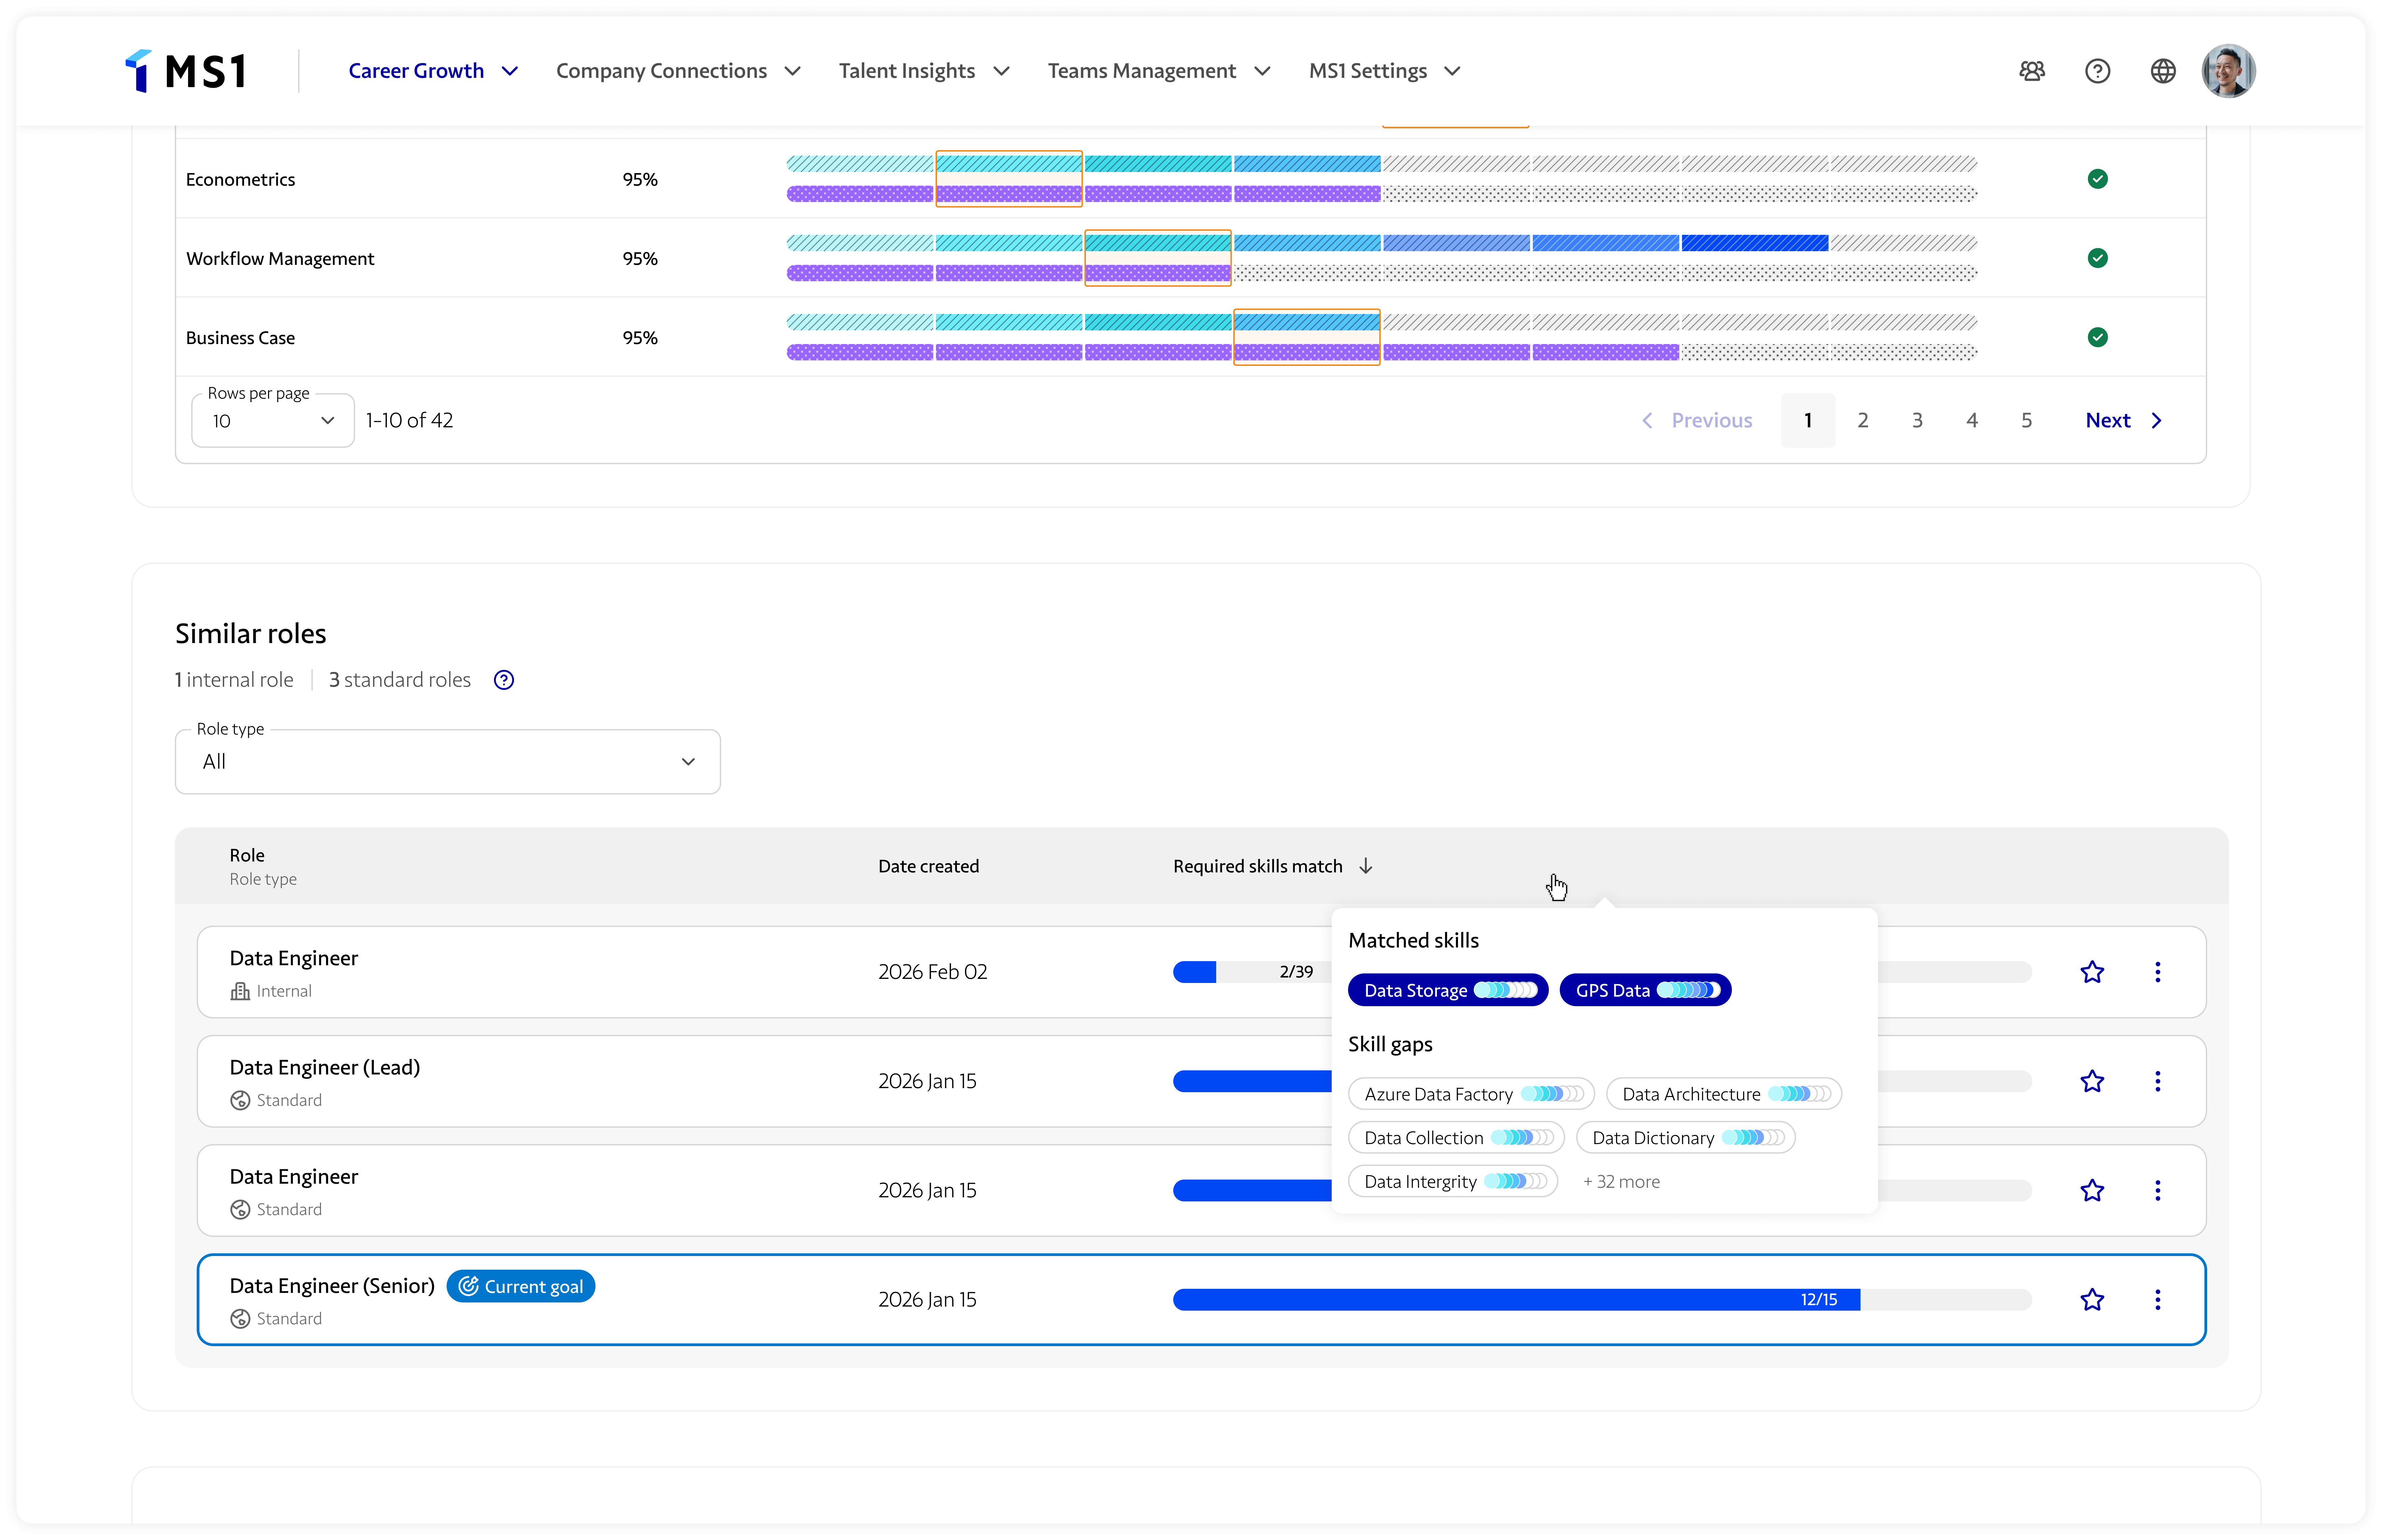Expand the Company Connections menu
This screenshot has height=1540, width=2382.
click(x=678, y=71)
